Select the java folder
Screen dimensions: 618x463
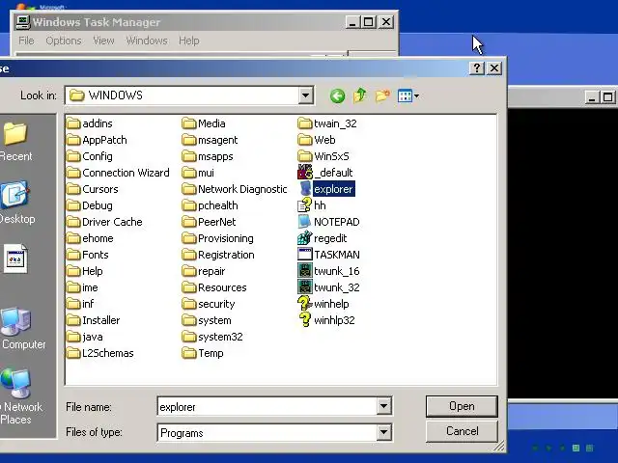(x=85, y=337)
